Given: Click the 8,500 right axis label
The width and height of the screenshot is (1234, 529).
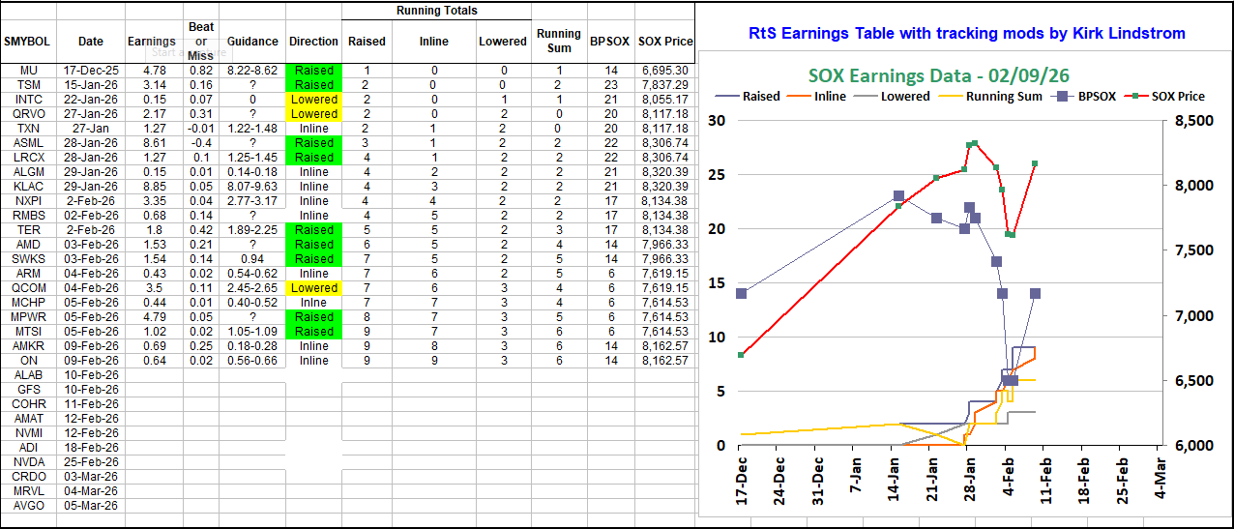Looking at the screenshot, I should [x=1195, y=121].
